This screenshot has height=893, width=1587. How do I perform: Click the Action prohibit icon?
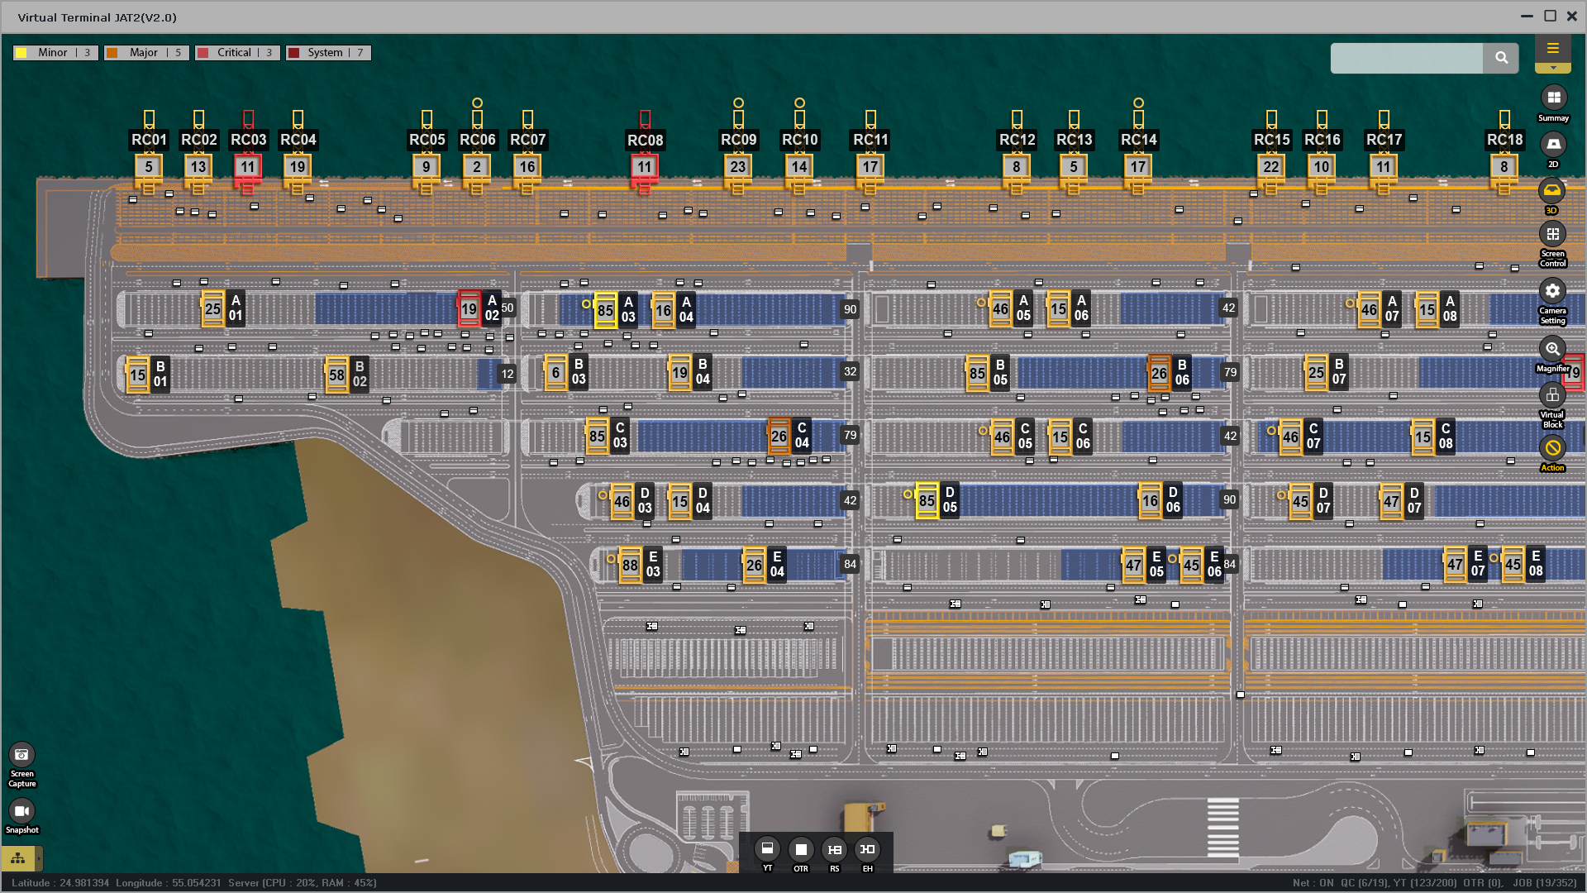1552,448
